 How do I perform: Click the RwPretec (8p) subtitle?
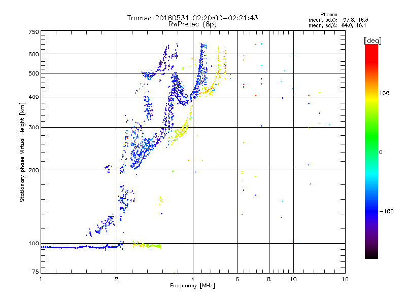coord(192,24)
